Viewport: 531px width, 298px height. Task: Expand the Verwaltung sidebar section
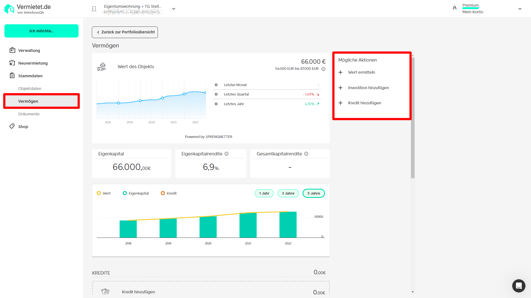pyautogui.click(x=29, y=50)
